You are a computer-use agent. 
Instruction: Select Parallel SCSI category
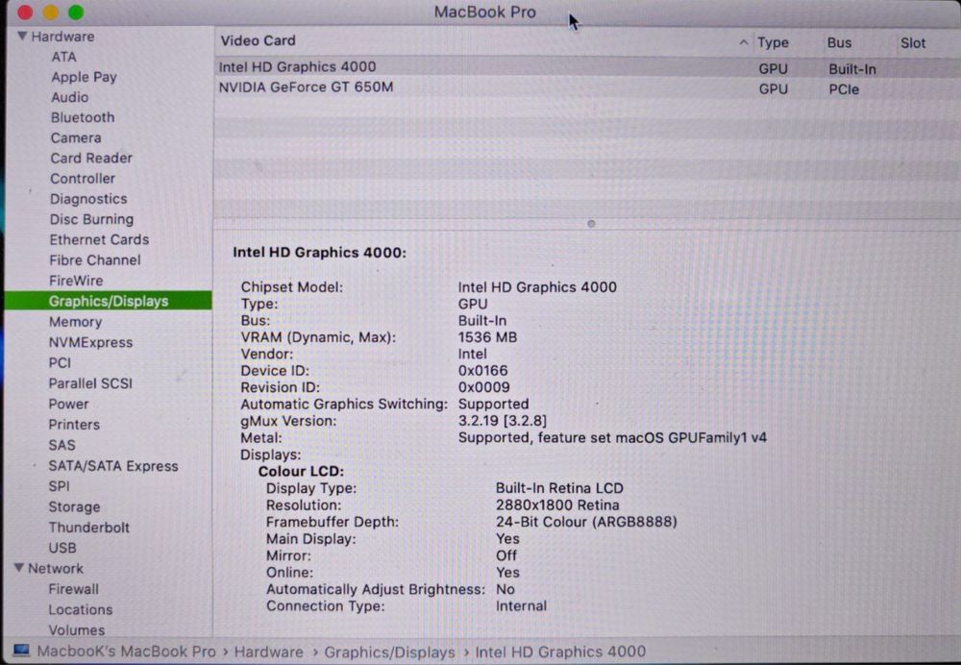tap(90, 383)
